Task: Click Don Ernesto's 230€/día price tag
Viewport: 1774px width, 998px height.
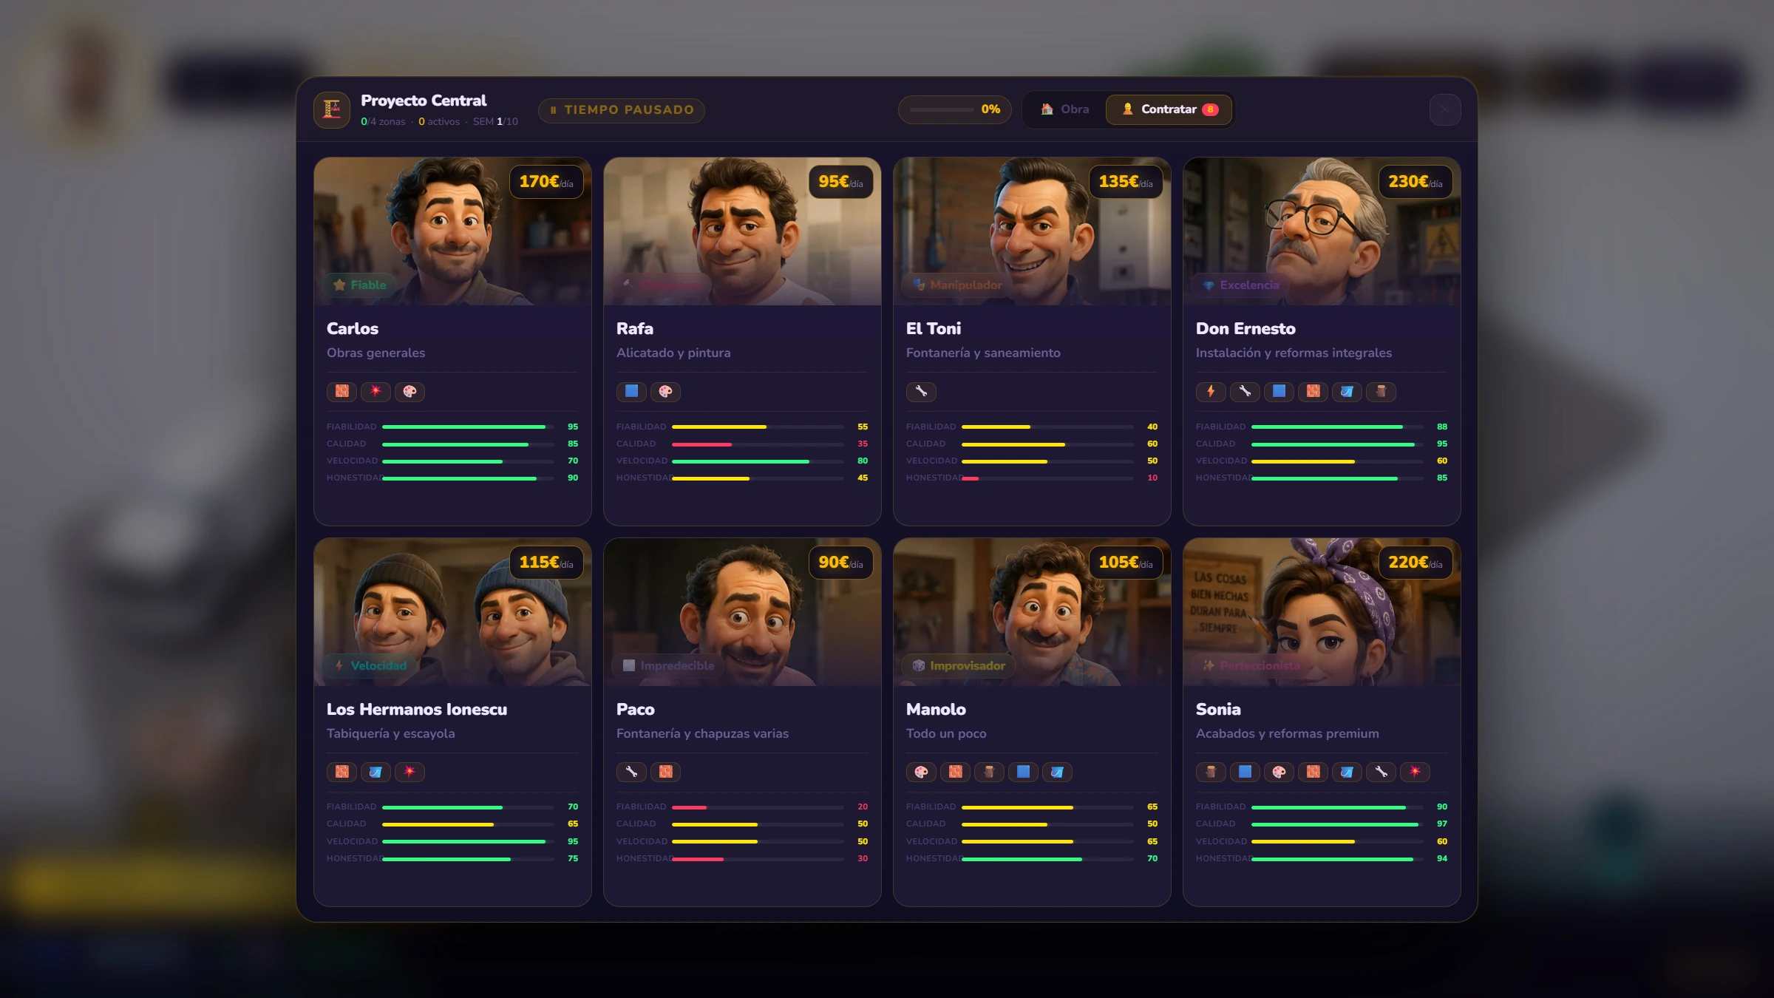Action: tap(1416, 182)
